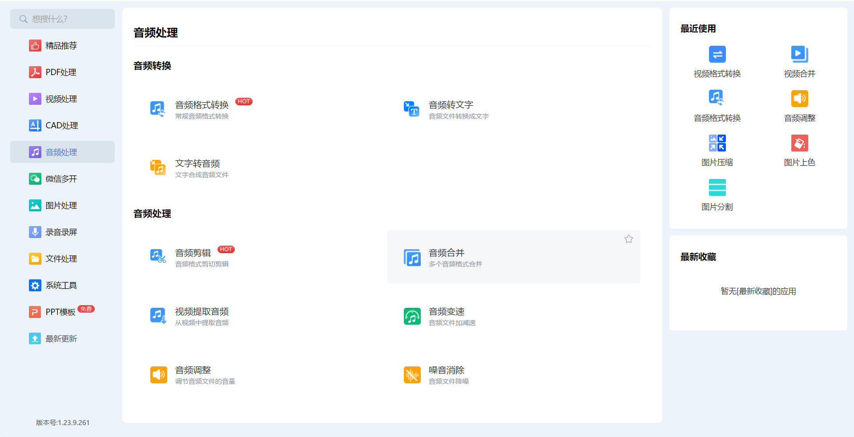Click the description 从视频中提取音频
This screenshot has width=854, height=437.
[x=202, y=322]
